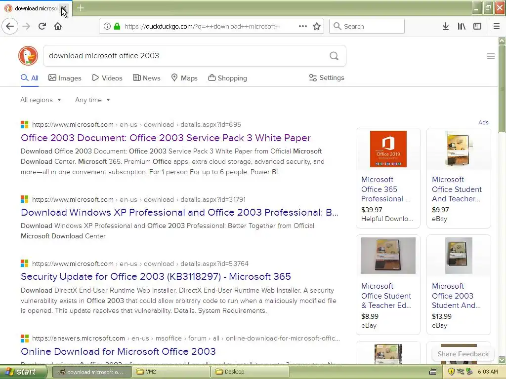Open a new browser tab
506x379 pixels.
pos(81,8)
